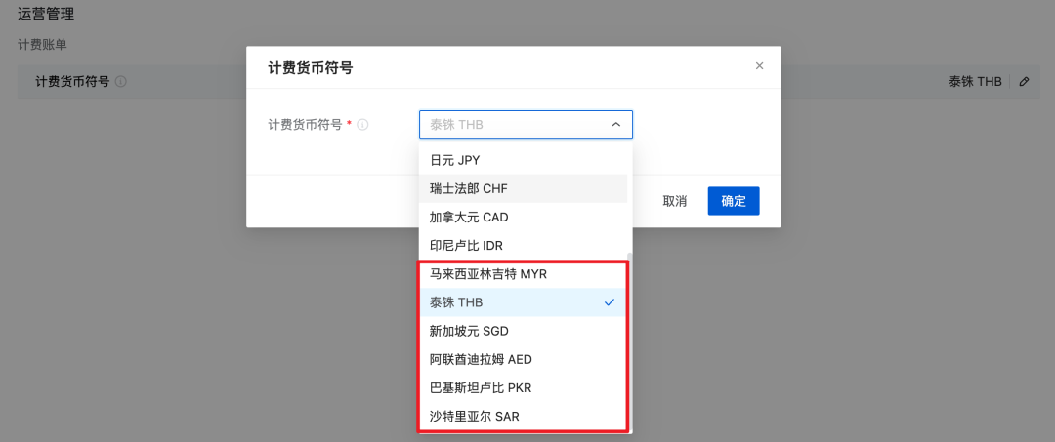Confirm with the 确定 button
1055x442 pixels.
pyautogui.click(x=734, y=201)
